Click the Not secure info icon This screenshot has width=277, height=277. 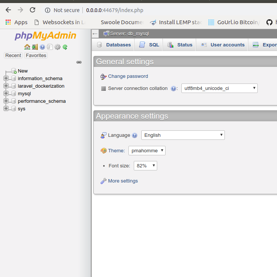click(x=48, y=10)
